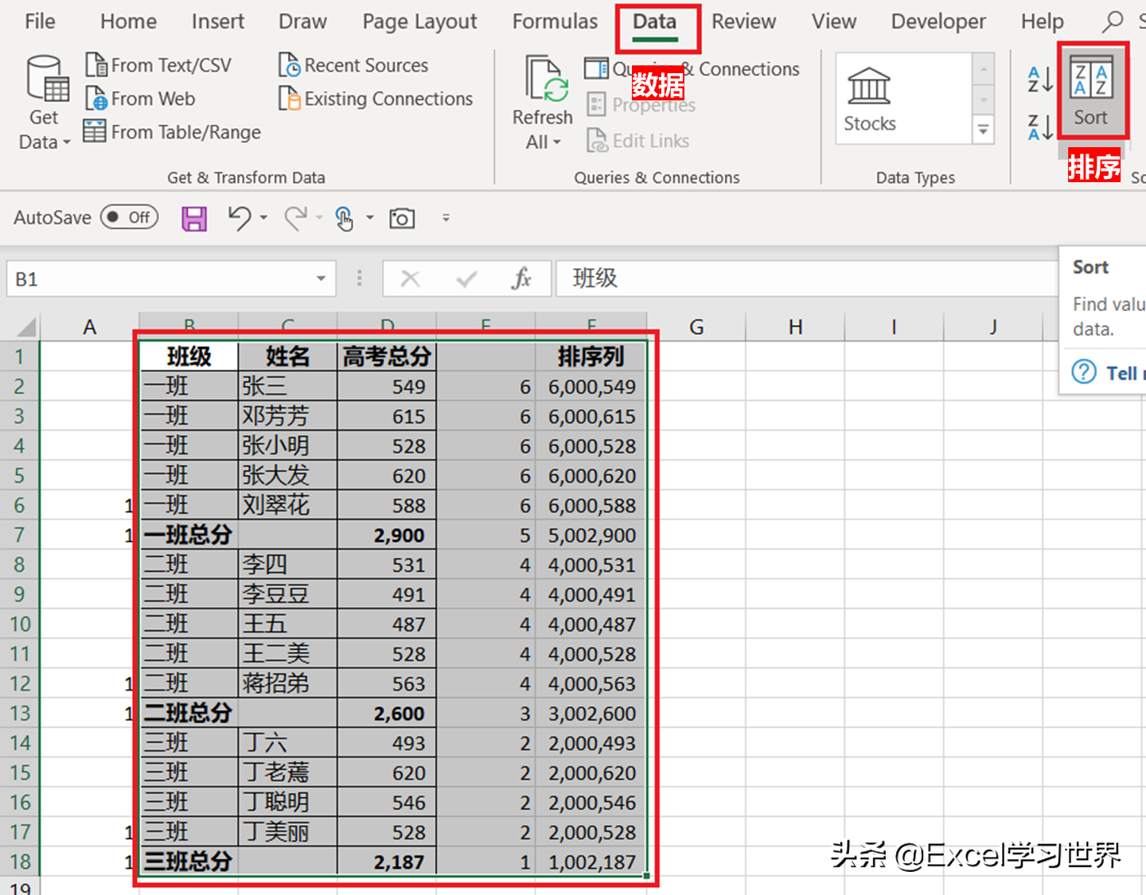Switch to the Page Layout tab
The height and width of the screenshot is (895, 1146).
[x=419, y=21]
